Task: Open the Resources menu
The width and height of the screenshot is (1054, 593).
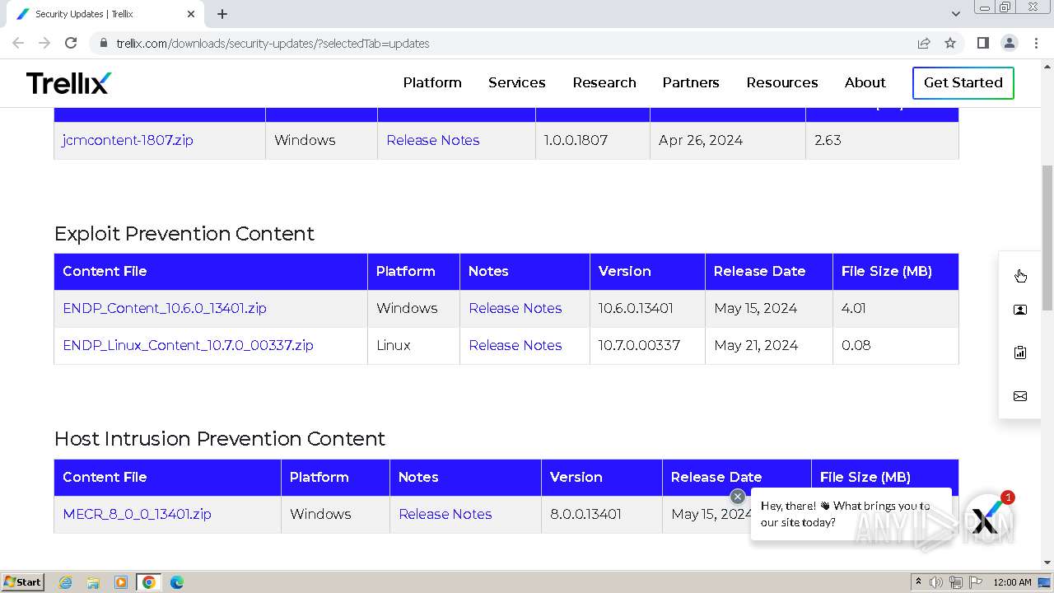Action: [x=782, y=82]
